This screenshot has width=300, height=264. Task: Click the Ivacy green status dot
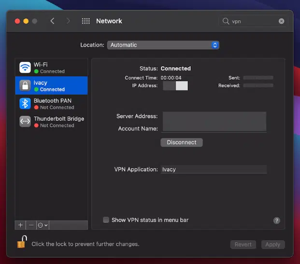36,89
